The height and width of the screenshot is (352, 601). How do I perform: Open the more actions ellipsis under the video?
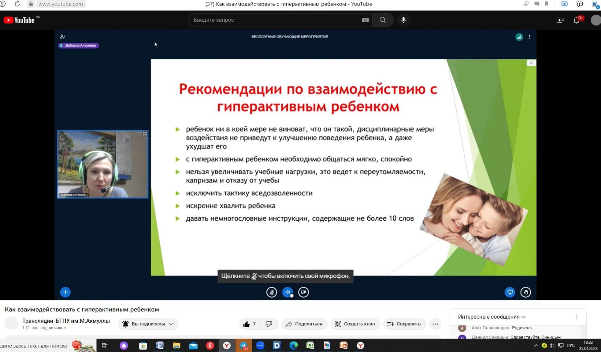[435, 324]
